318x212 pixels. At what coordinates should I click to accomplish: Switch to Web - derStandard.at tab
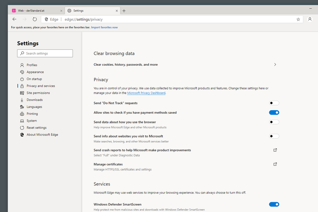tap(36, 11)
